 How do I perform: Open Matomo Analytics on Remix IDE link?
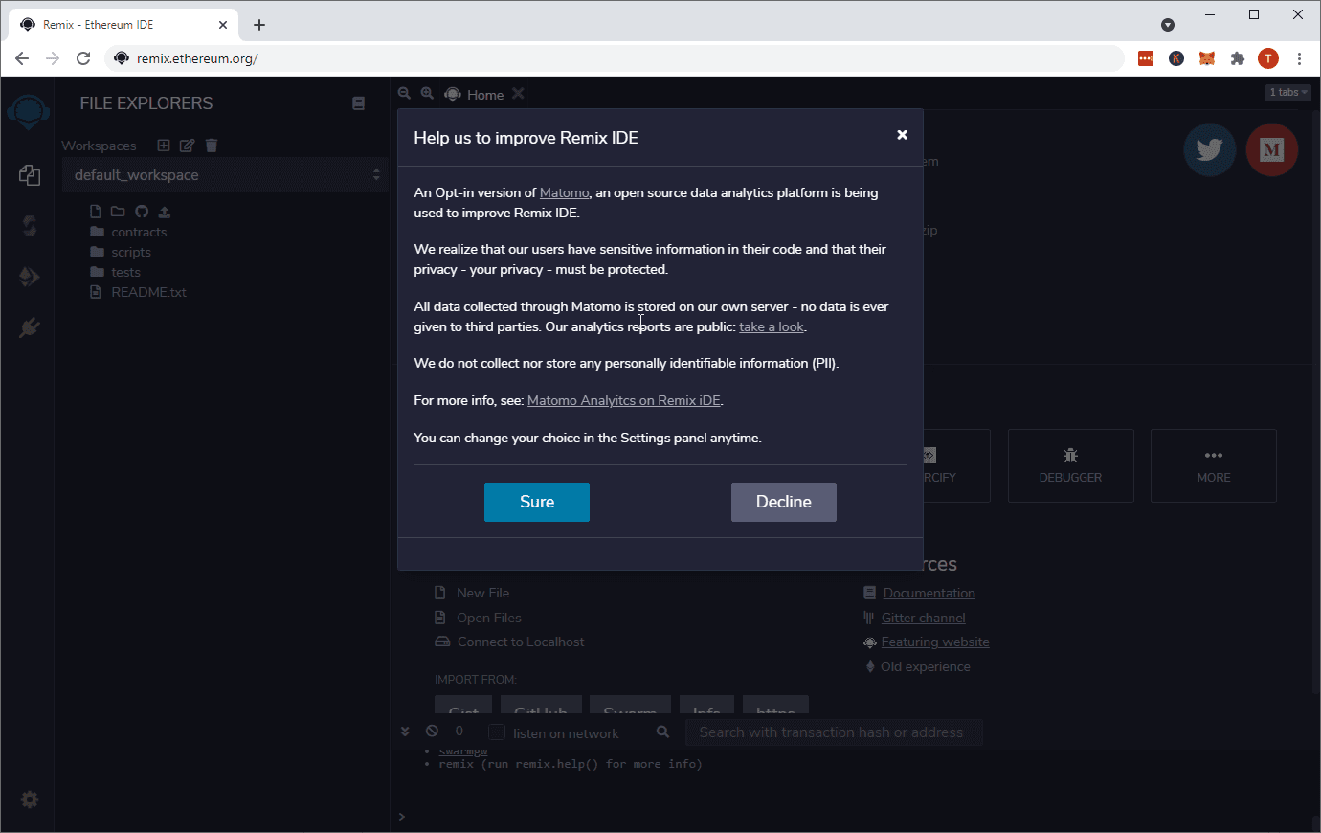(623, 400)
